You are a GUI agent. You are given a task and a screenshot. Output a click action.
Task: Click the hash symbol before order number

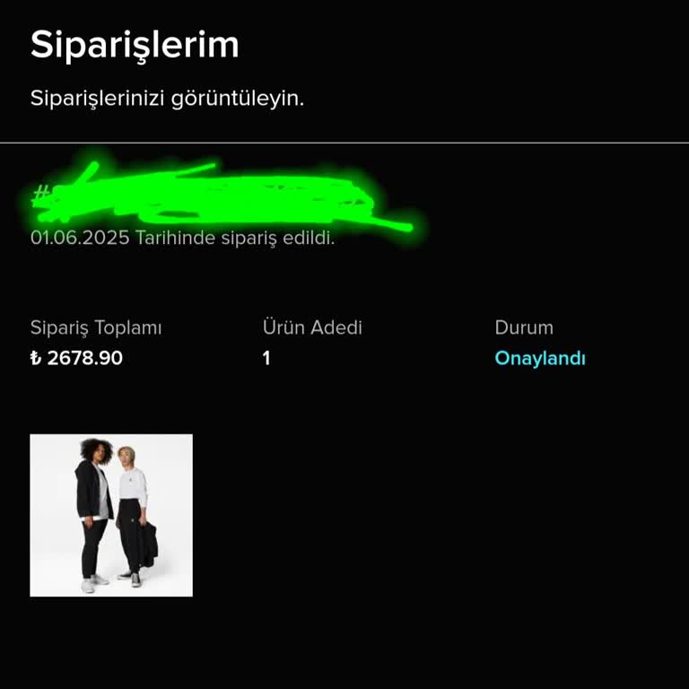click(41, 194)
